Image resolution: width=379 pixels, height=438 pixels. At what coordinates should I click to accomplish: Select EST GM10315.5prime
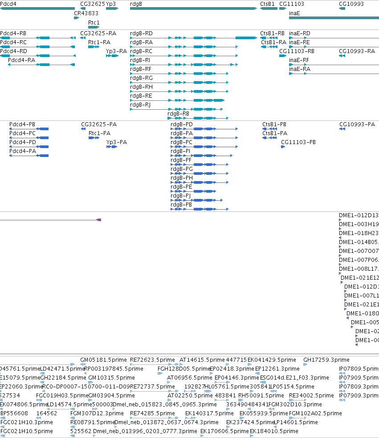(111, 378)
